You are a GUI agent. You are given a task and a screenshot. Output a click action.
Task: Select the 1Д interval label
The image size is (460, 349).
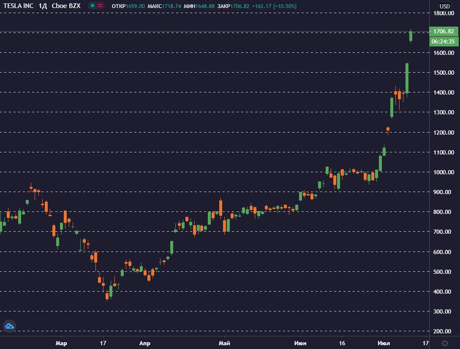coord(43,6)
